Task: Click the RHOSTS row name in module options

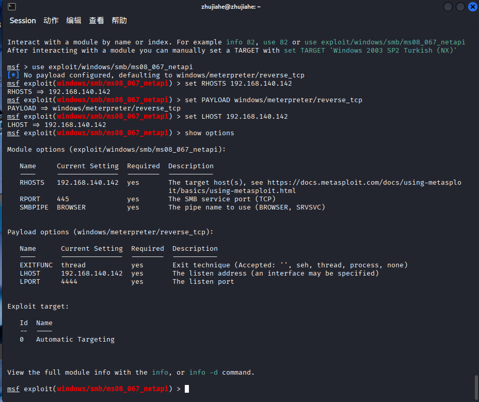Action: (32, 182)
